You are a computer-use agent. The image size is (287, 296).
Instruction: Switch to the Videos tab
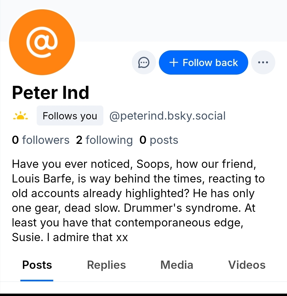tap(247, 265)
